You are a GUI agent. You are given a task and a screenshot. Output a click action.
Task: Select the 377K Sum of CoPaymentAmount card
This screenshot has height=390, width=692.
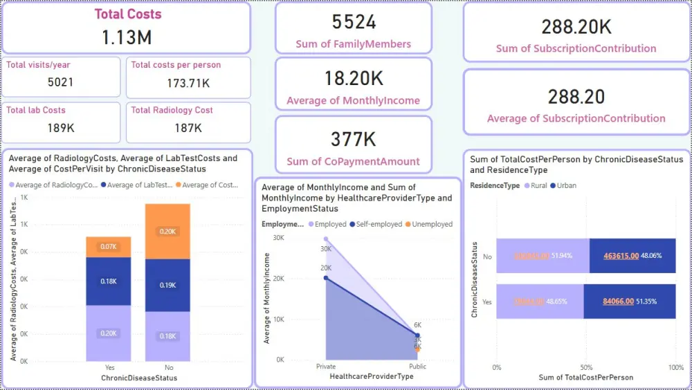click(x=354, y=145)
